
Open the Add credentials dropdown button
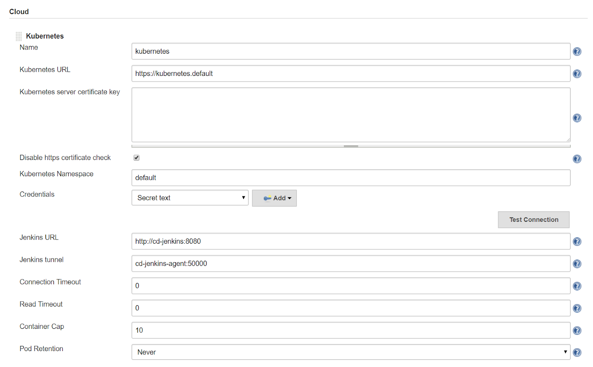(274, 198)
